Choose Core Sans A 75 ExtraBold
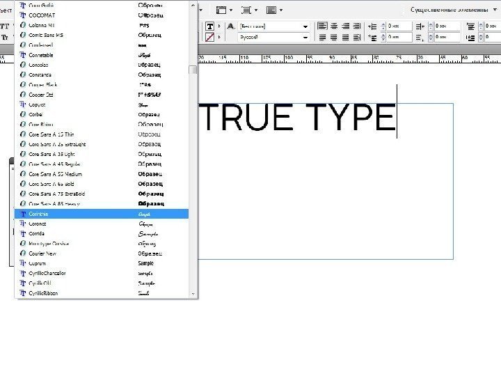 102,194
